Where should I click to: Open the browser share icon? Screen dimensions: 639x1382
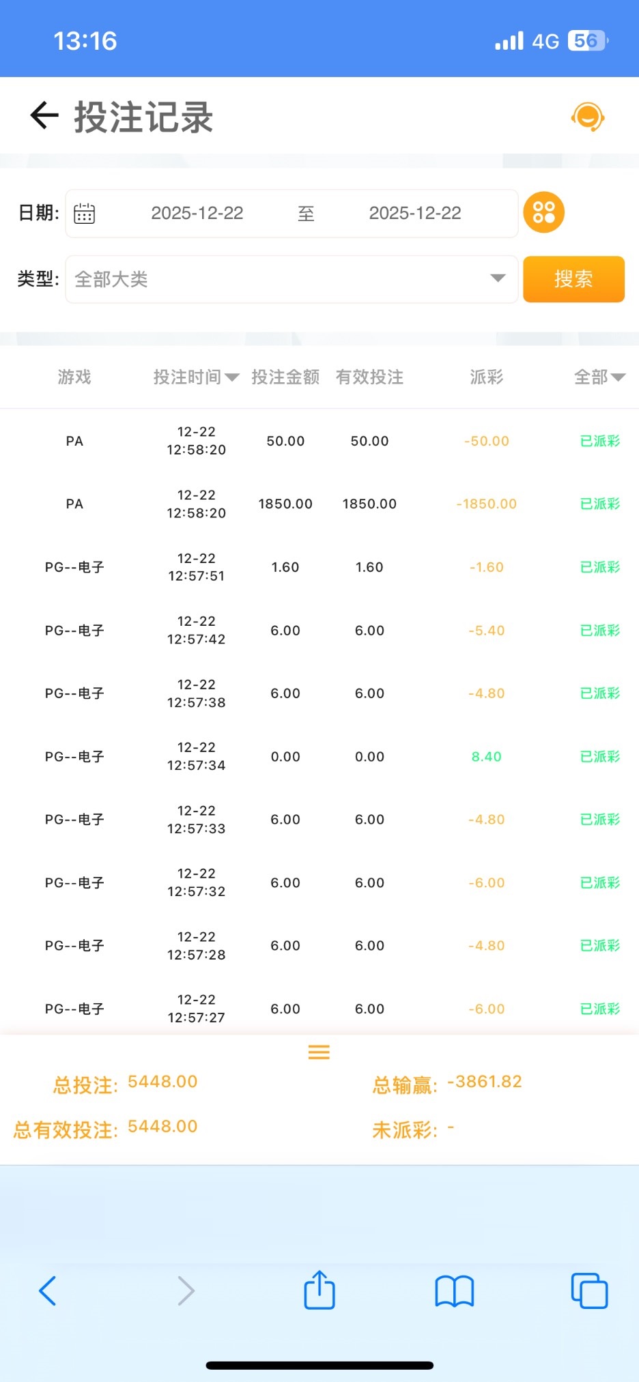coord(319,1290)
